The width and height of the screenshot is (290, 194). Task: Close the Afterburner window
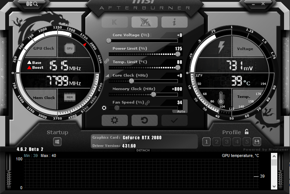point(263,4)
